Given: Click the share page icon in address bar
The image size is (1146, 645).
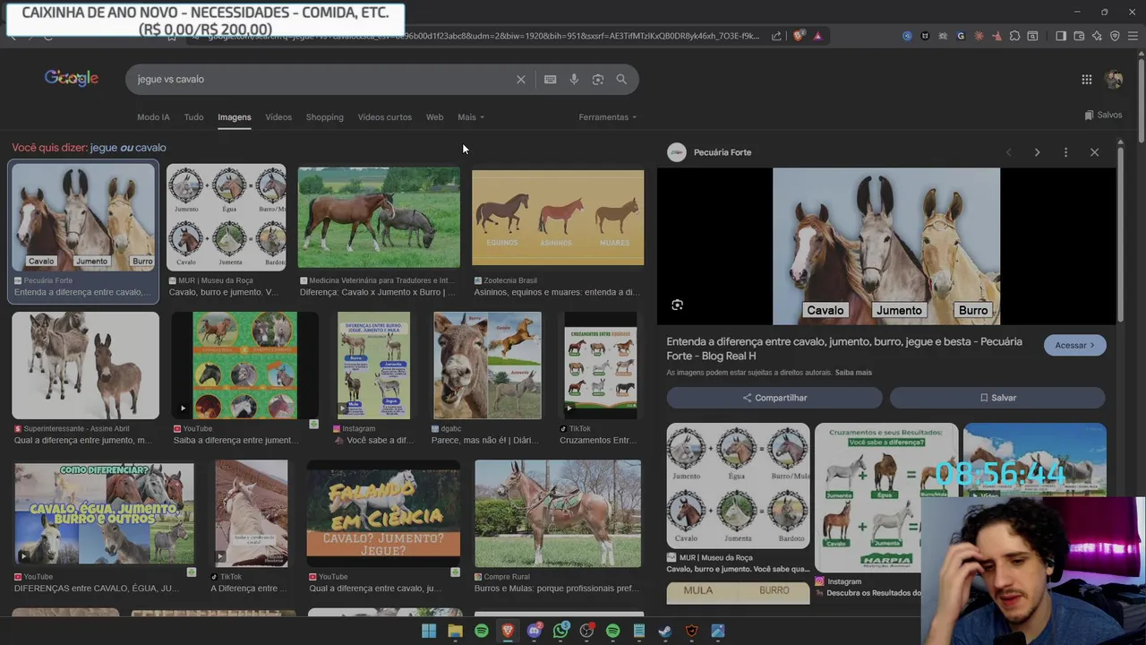Looking at the screenshot, I should (x=777, y=36).
